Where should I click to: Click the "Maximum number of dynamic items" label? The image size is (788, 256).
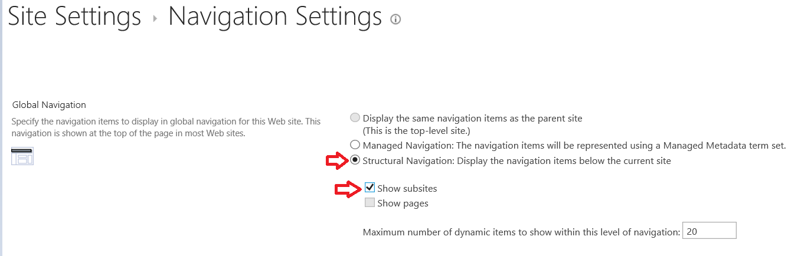(522, 232)
